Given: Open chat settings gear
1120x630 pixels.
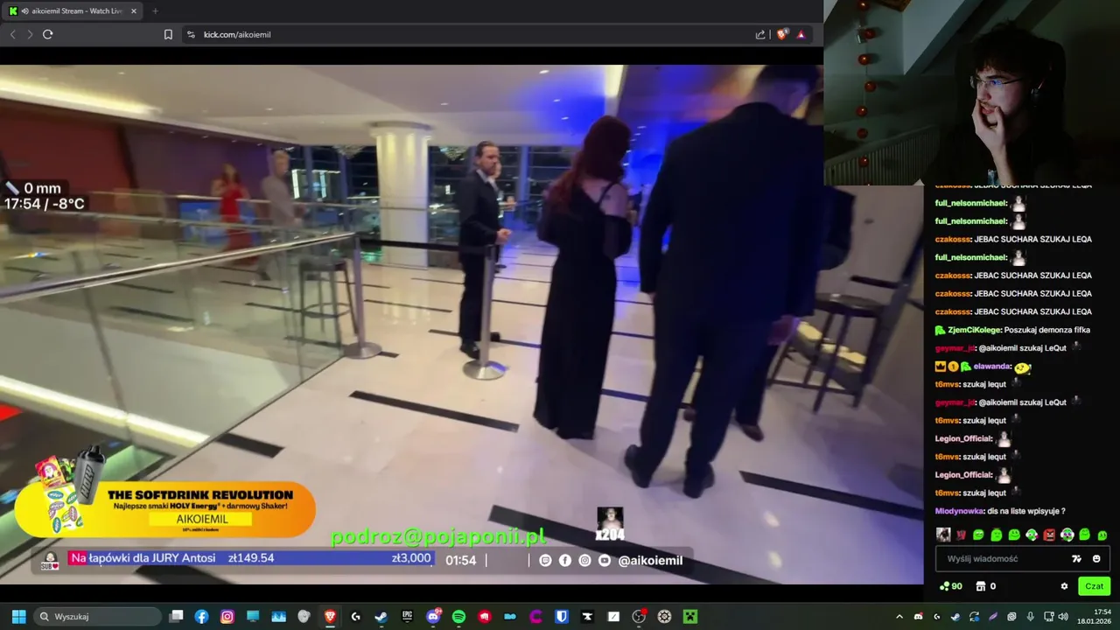Looking at the screenshot, I should [x=1064, y=586].
